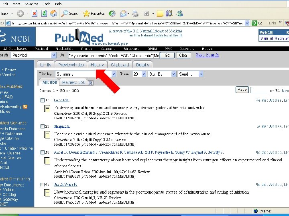Click the Refresh page icon
Screen dimensions: 289x216
coord(44,14)
